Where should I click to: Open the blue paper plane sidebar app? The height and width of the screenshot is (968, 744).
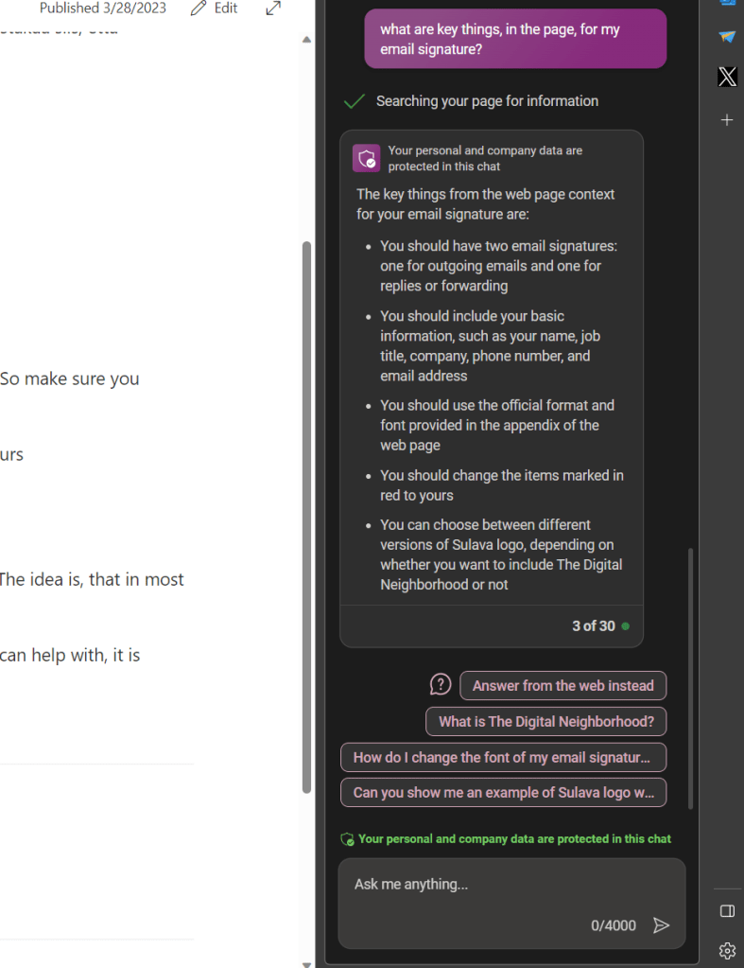pos(726,37)
